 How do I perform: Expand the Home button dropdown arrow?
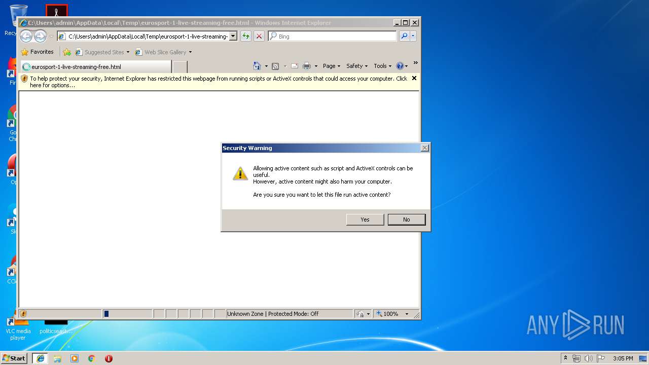266,66
